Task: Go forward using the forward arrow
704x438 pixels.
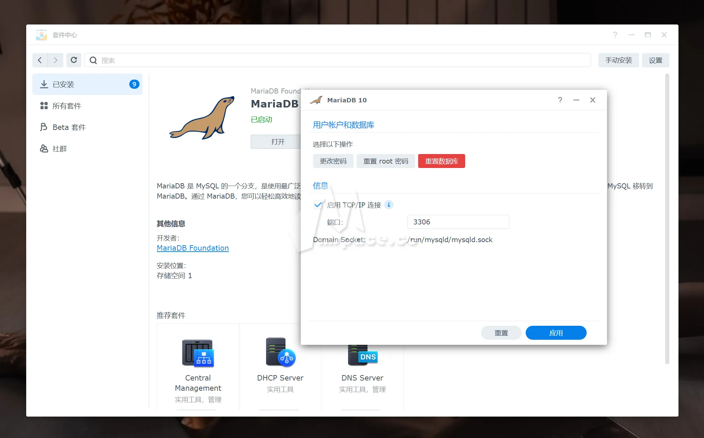Action: tap(55, 60)
